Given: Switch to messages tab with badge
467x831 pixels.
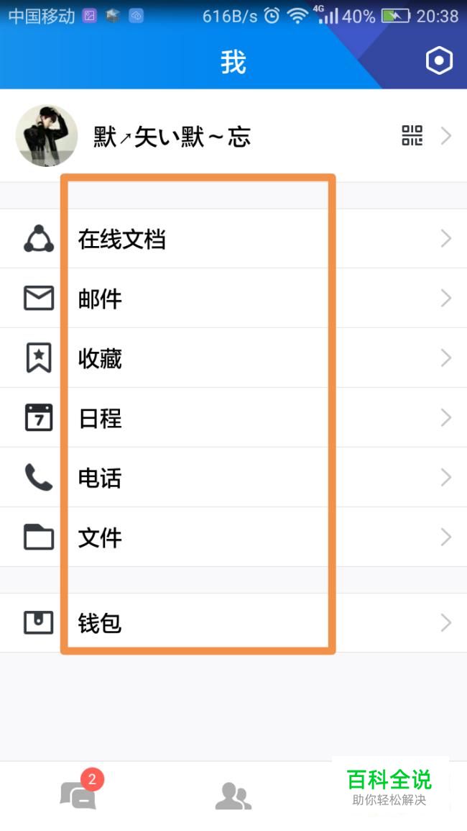Looking at the screenshot, I should pyautogui.click(x=80, y=792).
